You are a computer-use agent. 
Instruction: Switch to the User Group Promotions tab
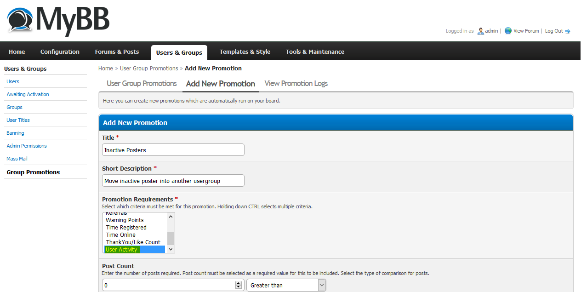[x=142, y=84]
